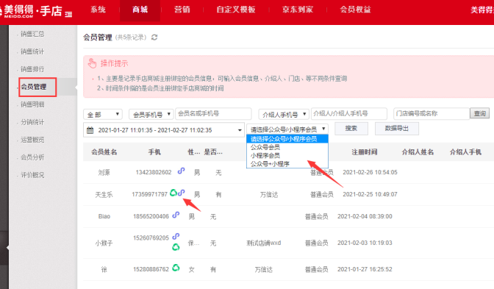Go to 会员分析 in sidebar
Image resolution: width=494 pixels, height=289 pixels.
32,157
